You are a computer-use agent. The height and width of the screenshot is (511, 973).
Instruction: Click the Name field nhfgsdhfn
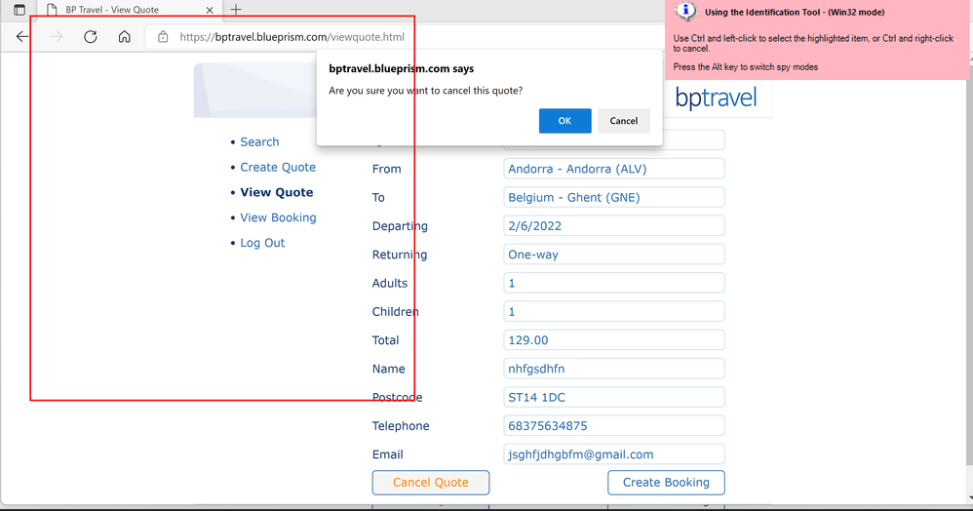click(x=613, y=369)
